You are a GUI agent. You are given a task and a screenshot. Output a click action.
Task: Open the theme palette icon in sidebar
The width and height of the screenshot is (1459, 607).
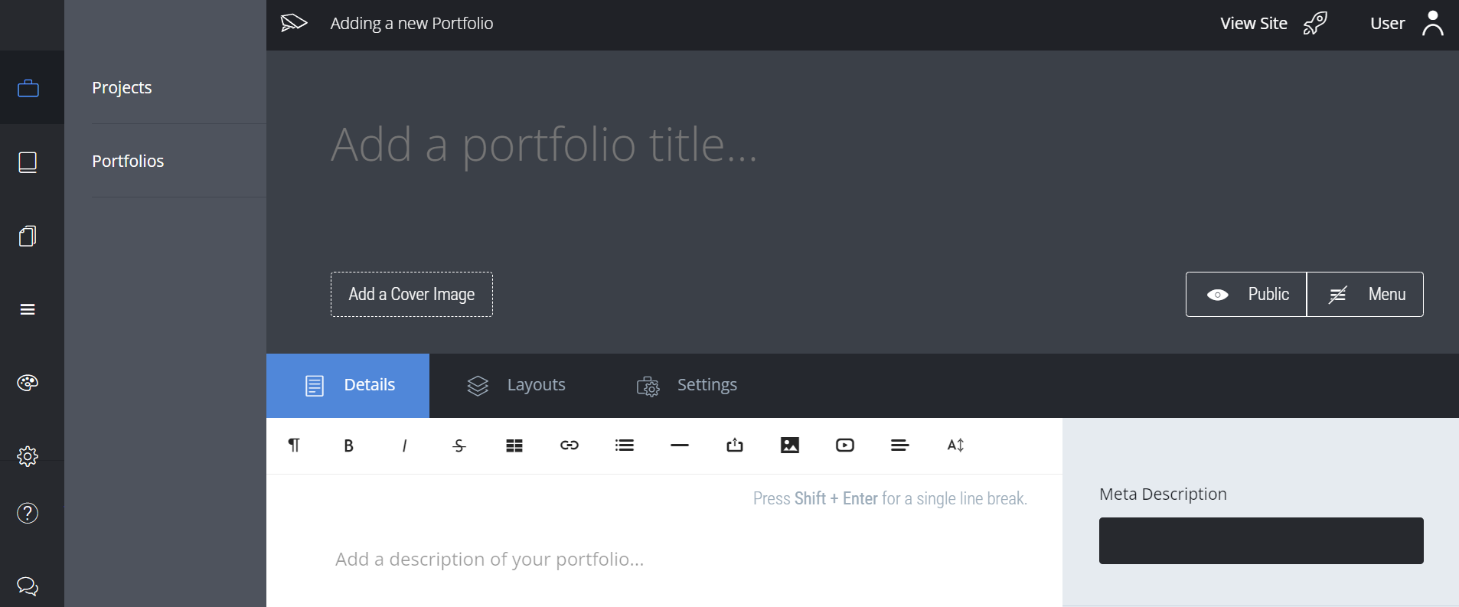(28, 383)
